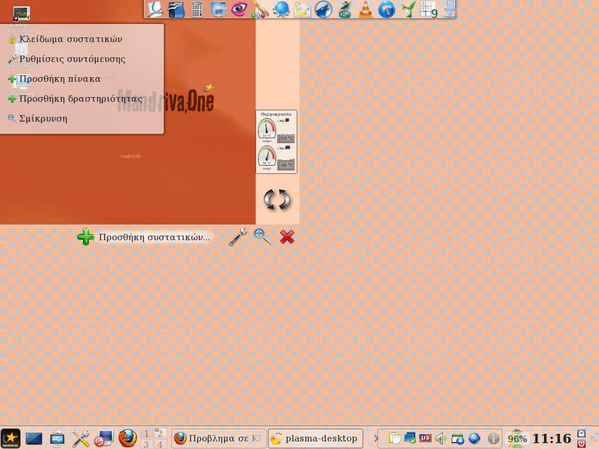Screen dimensions: 599x449
Task: Click the temp1 gauge dial
Action: (267, 157)
